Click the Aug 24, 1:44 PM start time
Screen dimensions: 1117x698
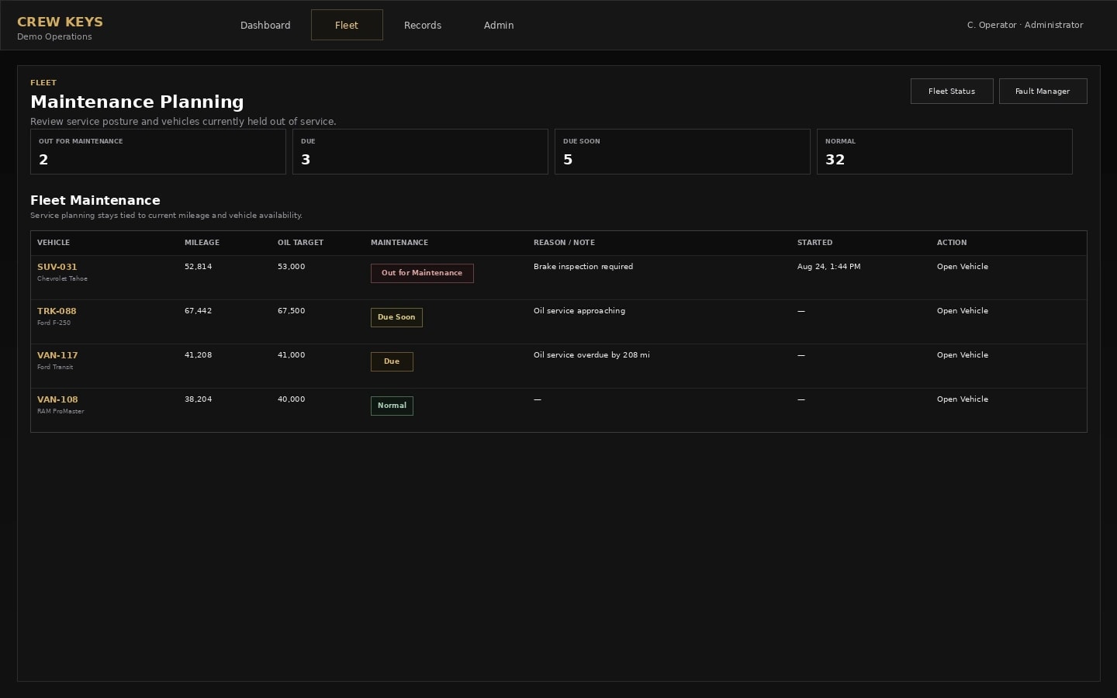pyautogui.click(x=828, y=267)
